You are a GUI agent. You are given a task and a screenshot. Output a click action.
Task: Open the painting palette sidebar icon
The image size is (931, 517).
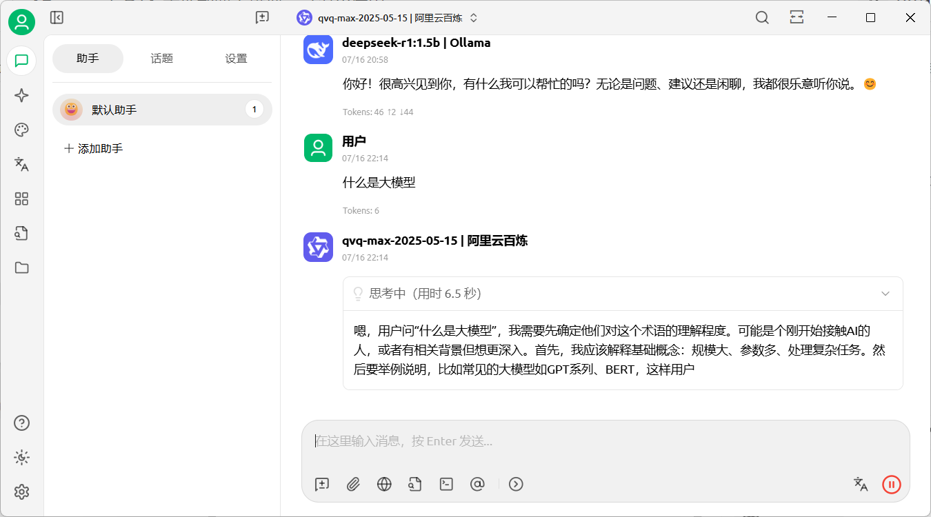(21, 130)
